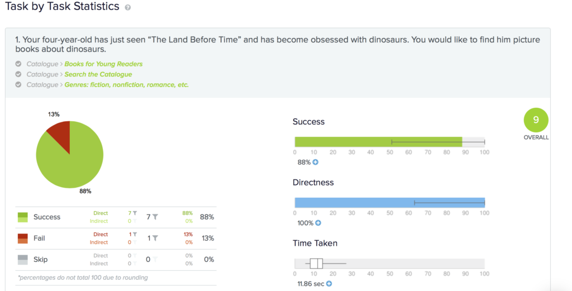
Task: Click filter icon next to Direct Fail count 1
Action: [x=135, y=234]
